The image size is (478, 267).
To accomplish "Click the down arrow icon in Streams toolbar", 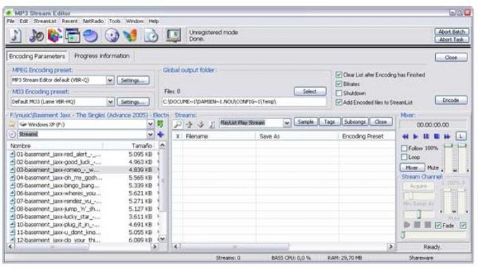I will pos(200,124).
